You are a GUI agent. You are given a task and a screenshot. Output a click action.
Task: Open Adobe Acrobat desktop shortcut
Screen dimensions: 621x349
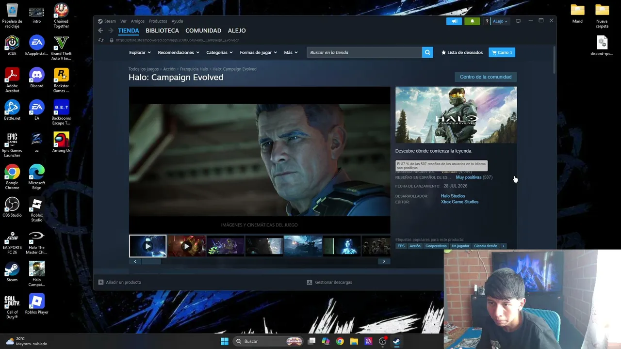tap(12, 80)
